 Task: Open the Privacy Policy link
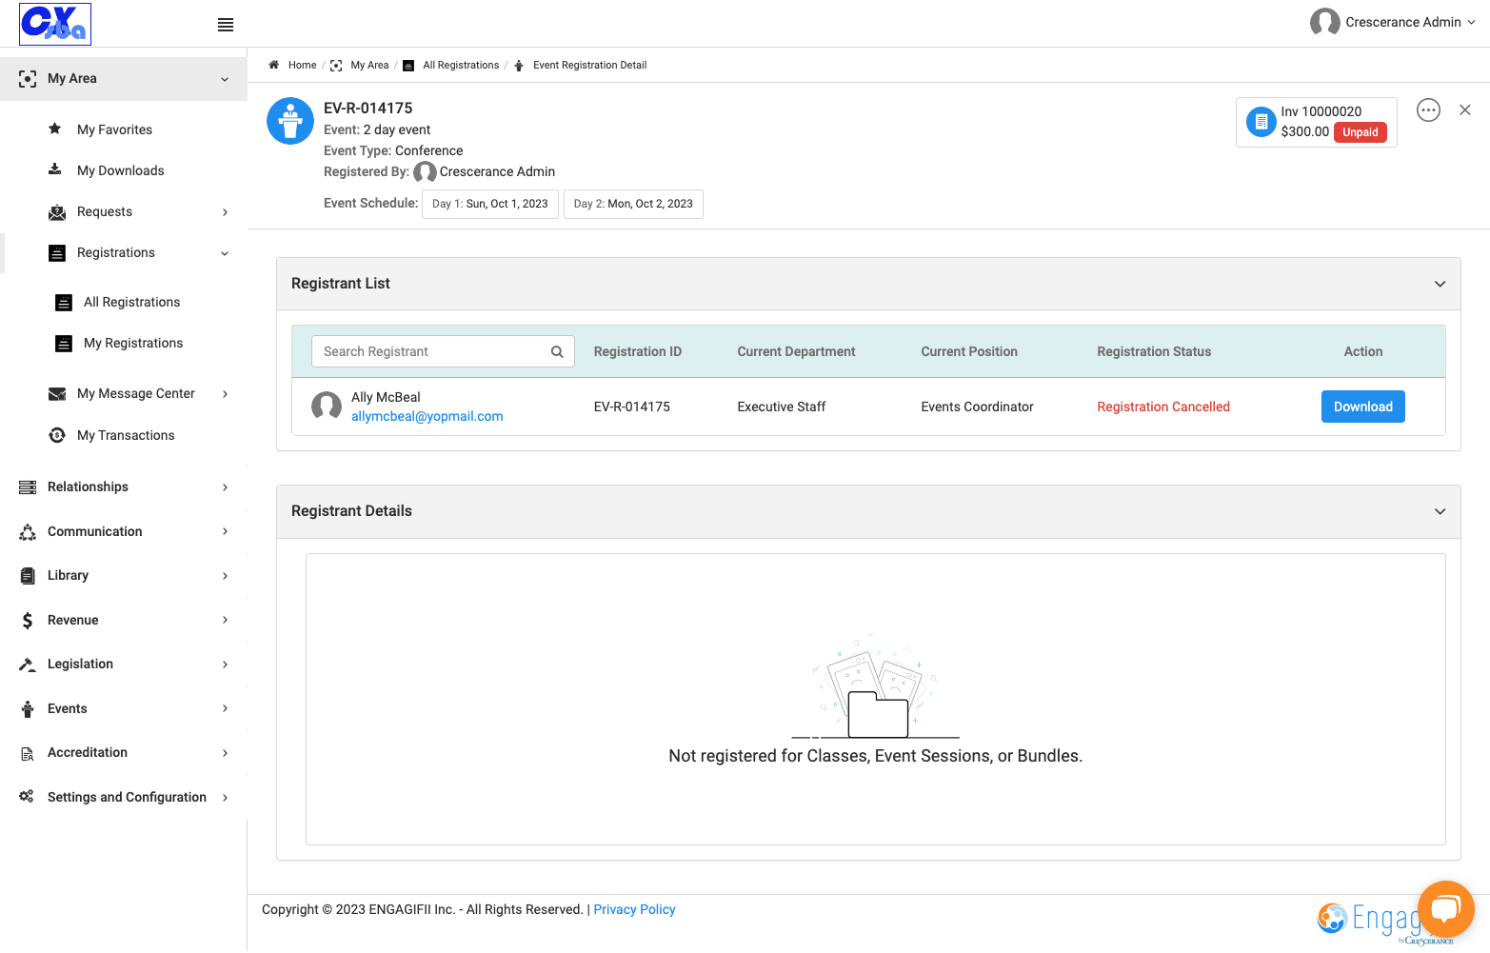tap(634, 909)
